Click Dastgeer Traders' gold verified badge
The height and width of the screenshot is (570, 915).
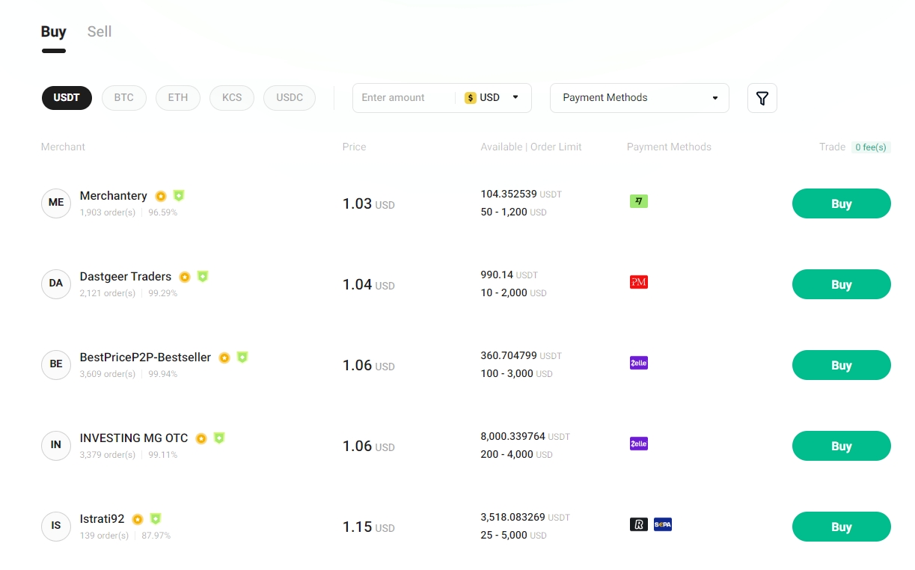click(184, 277)
